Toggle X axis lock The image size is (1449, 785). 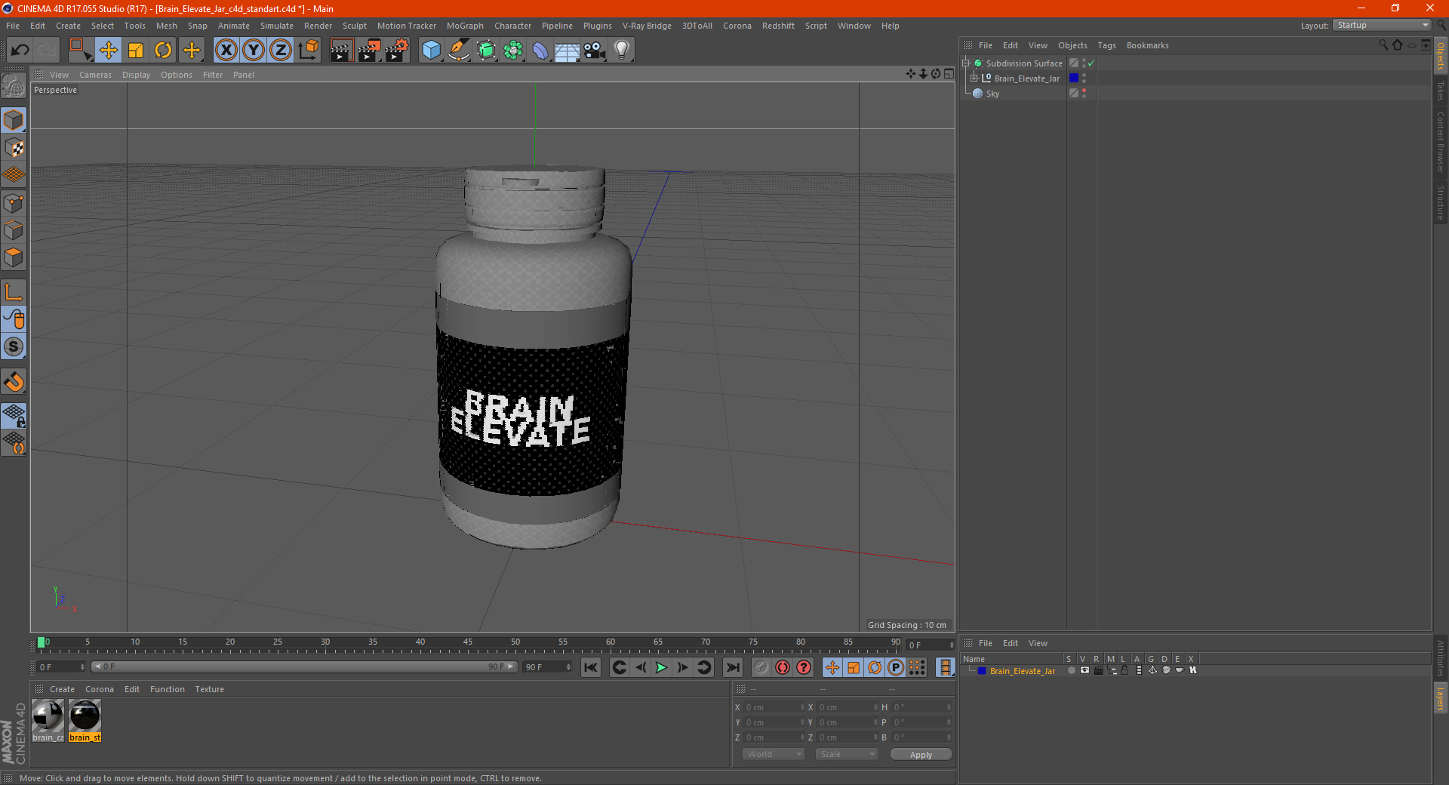pyautogui.click(x=226, y=50)
